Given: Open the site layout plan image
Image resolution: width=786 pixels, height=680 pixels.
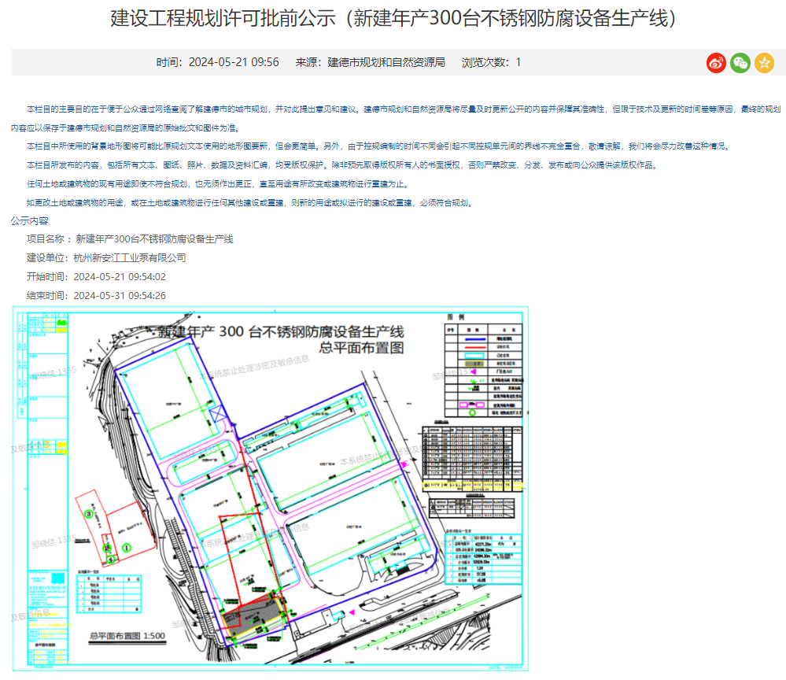Looking at the screenshot, I should point(270,488).
